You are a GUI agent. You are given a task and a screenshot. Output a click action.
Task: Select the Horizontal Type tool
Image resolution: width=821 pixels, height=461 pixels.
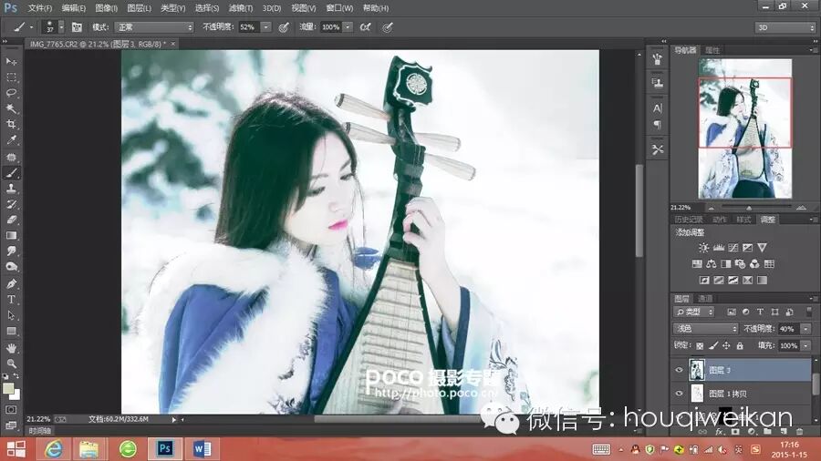[x=11, y=300]
